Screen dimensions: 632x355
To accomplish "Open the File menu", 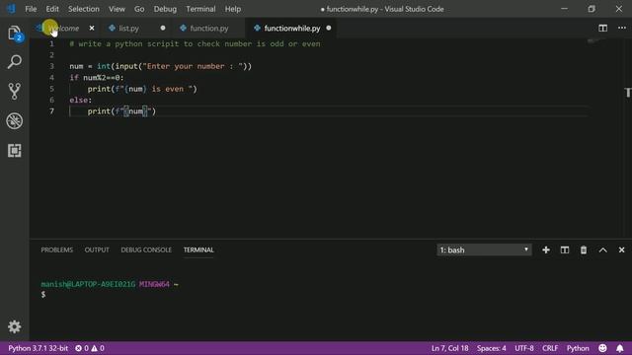I will (x=31, y=9).
